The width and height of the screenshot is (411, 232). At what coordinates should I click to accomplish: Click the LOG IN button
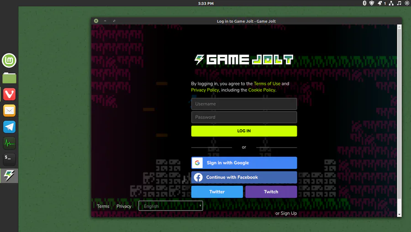coord(244,131)
